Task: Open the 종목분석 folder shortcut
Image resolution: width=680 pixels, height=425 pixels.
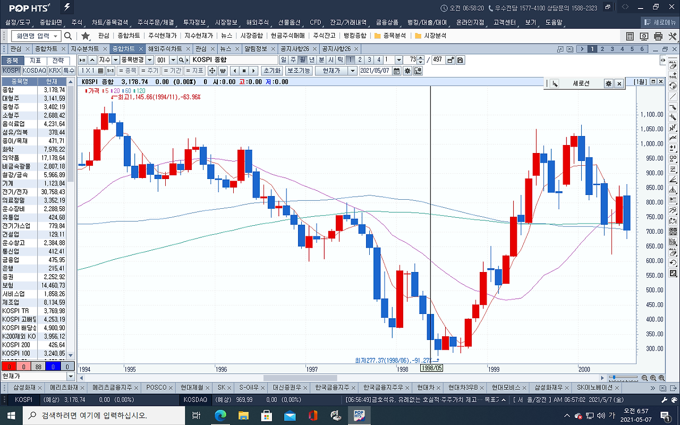Action: point(390,36)
